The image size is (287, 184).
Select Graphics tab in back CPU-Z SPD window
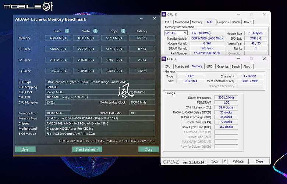tap(223, 22)
